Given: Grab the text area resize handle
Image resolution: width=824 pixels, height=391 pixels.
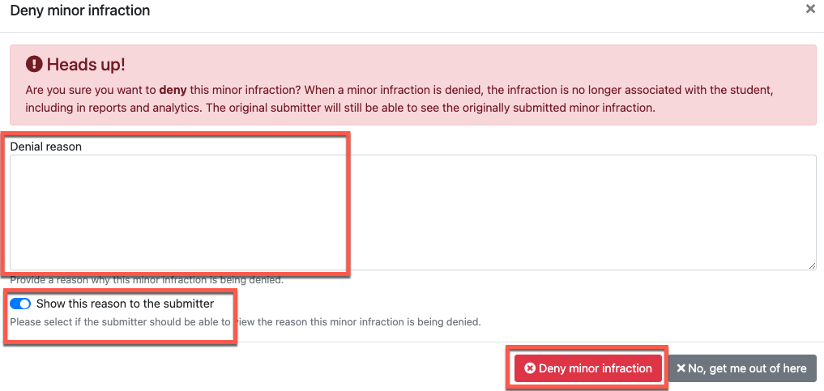Looking at the screenshot, I should [x=812, y=266].
